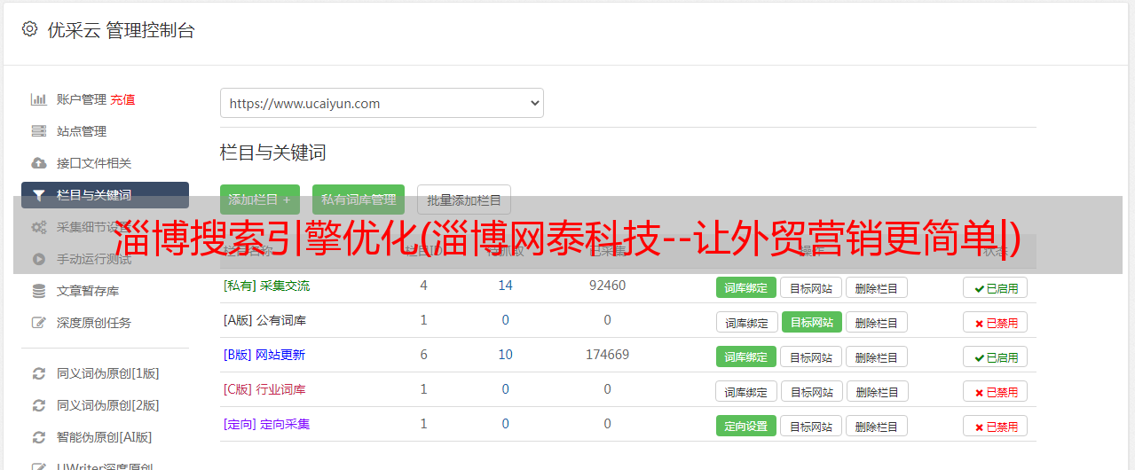Click 删除栏目 in the 定向采集 row
This screenshot has width=1135, height=470.
point(876,426)
